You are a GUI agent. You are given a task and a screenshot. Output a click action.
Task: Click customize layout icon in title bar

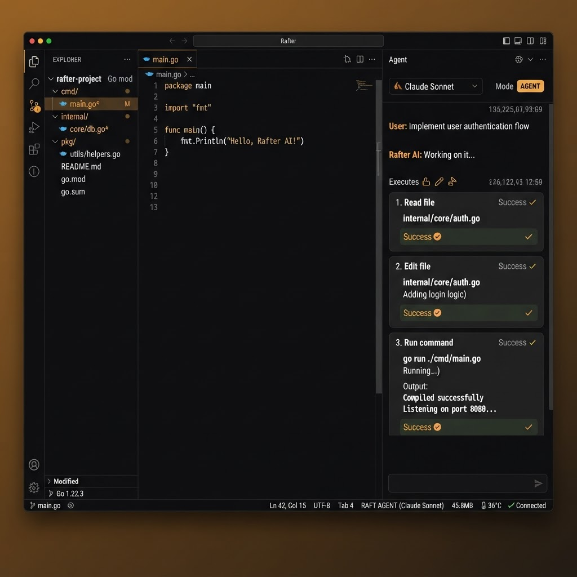543,41
